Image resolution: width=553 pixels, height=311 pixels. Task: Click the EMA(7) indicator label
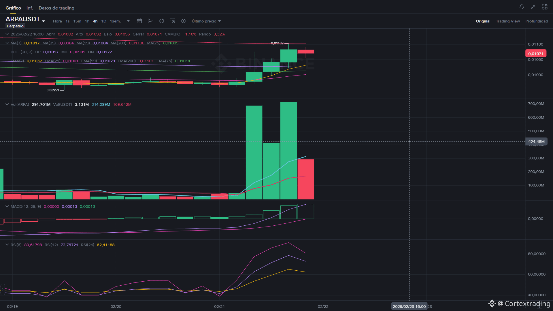pos(17,61)
